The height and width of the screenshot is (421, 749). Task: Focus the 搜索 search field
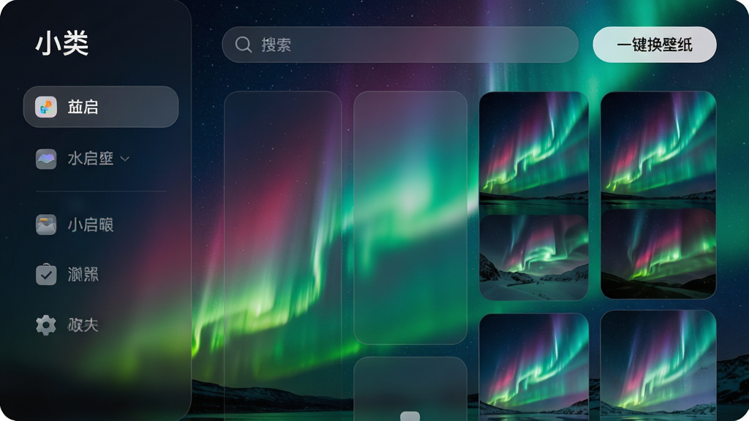click(x=400, y=45)
